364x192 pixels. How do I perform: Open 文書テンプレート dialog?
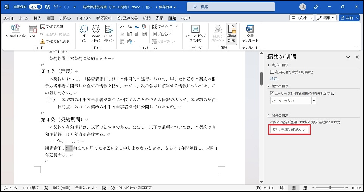250,33
